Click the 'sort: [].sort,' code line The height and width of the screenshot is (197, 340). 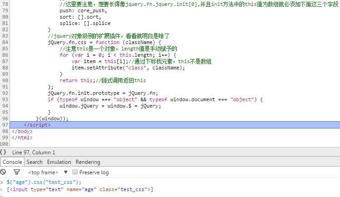[x=80, y=17]
